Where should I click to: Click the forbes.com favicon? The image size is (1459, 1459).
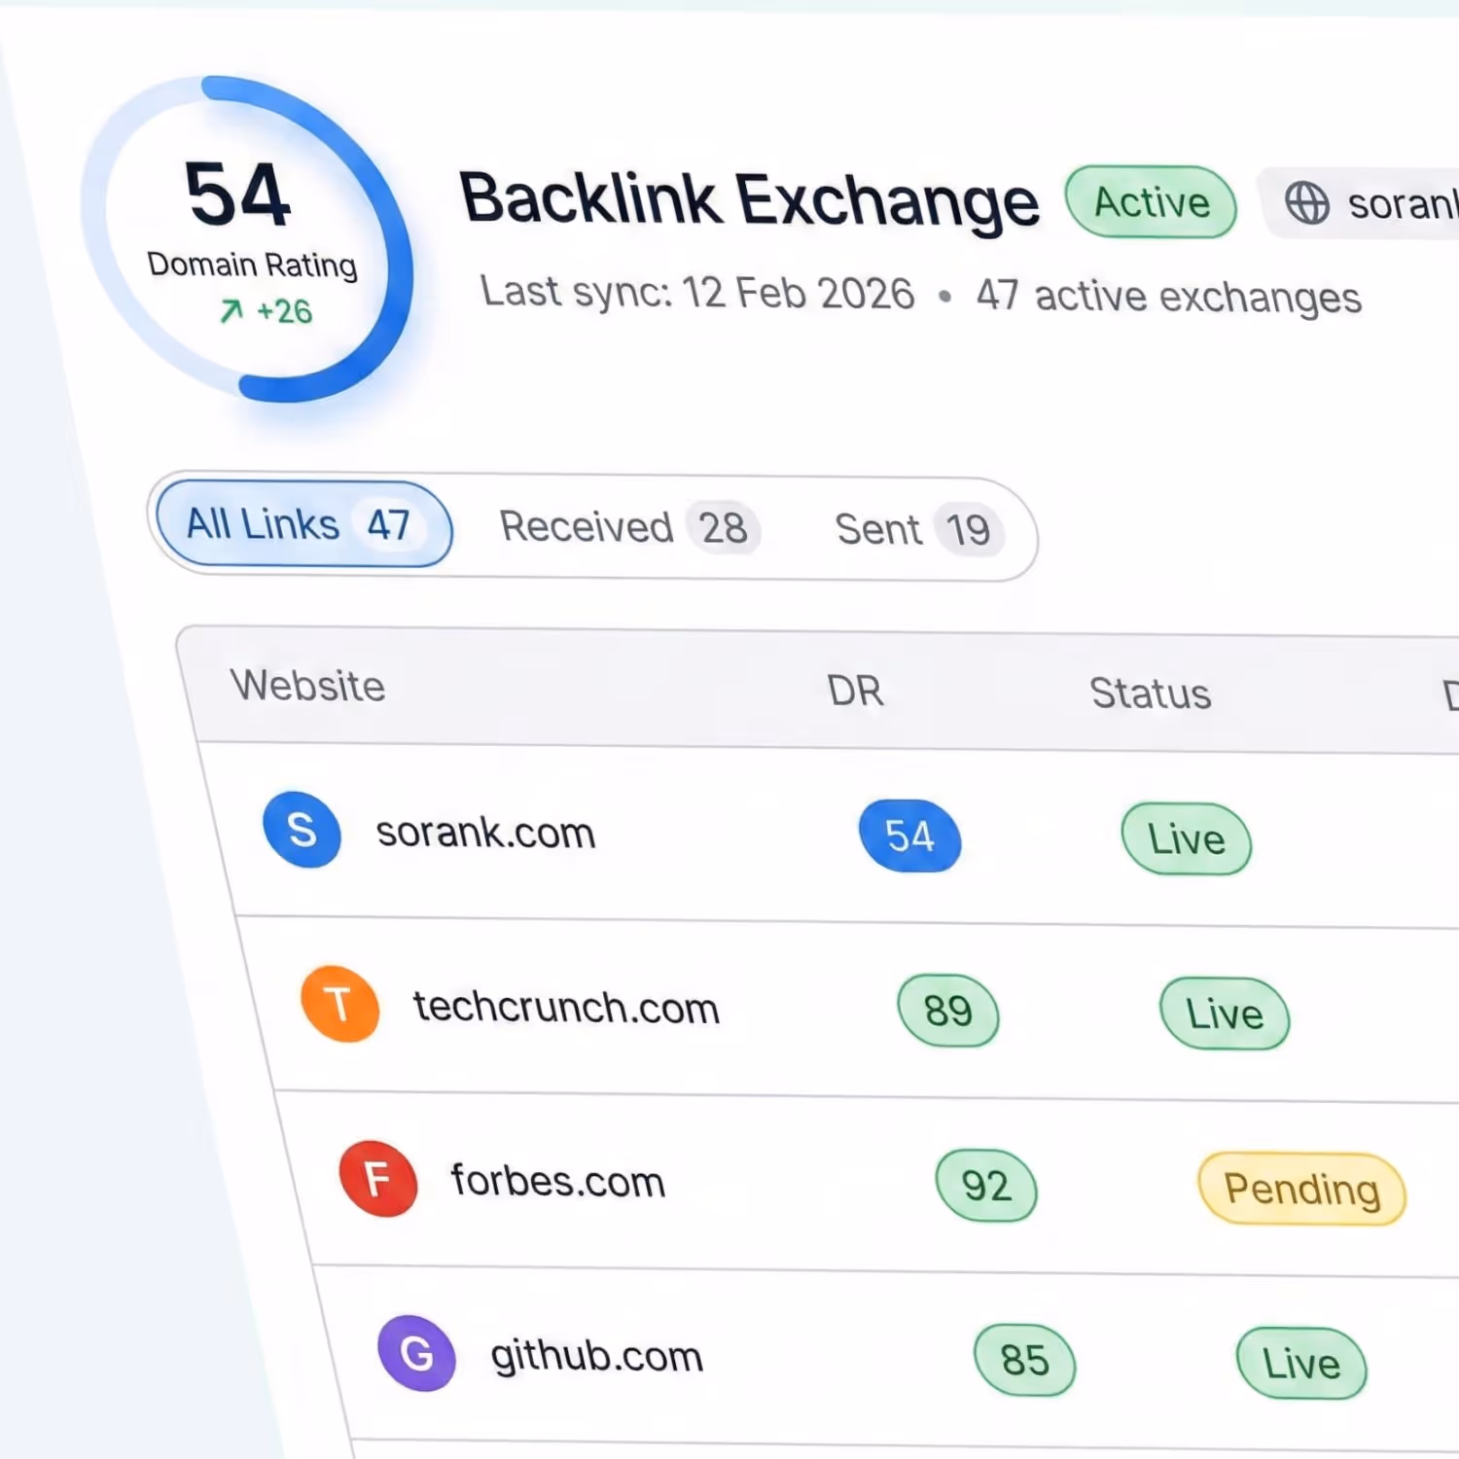tap(378, 1179)
